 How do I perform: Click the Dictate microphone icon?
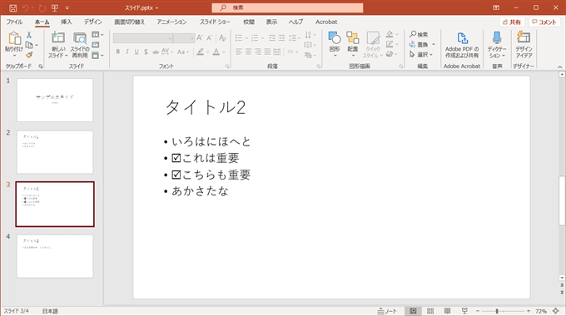click(497, 37)
